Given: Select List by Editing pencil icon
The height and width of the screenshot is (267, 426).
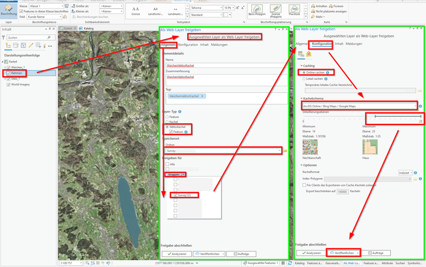Looking at the screenshot, I should tap(31, 45).
